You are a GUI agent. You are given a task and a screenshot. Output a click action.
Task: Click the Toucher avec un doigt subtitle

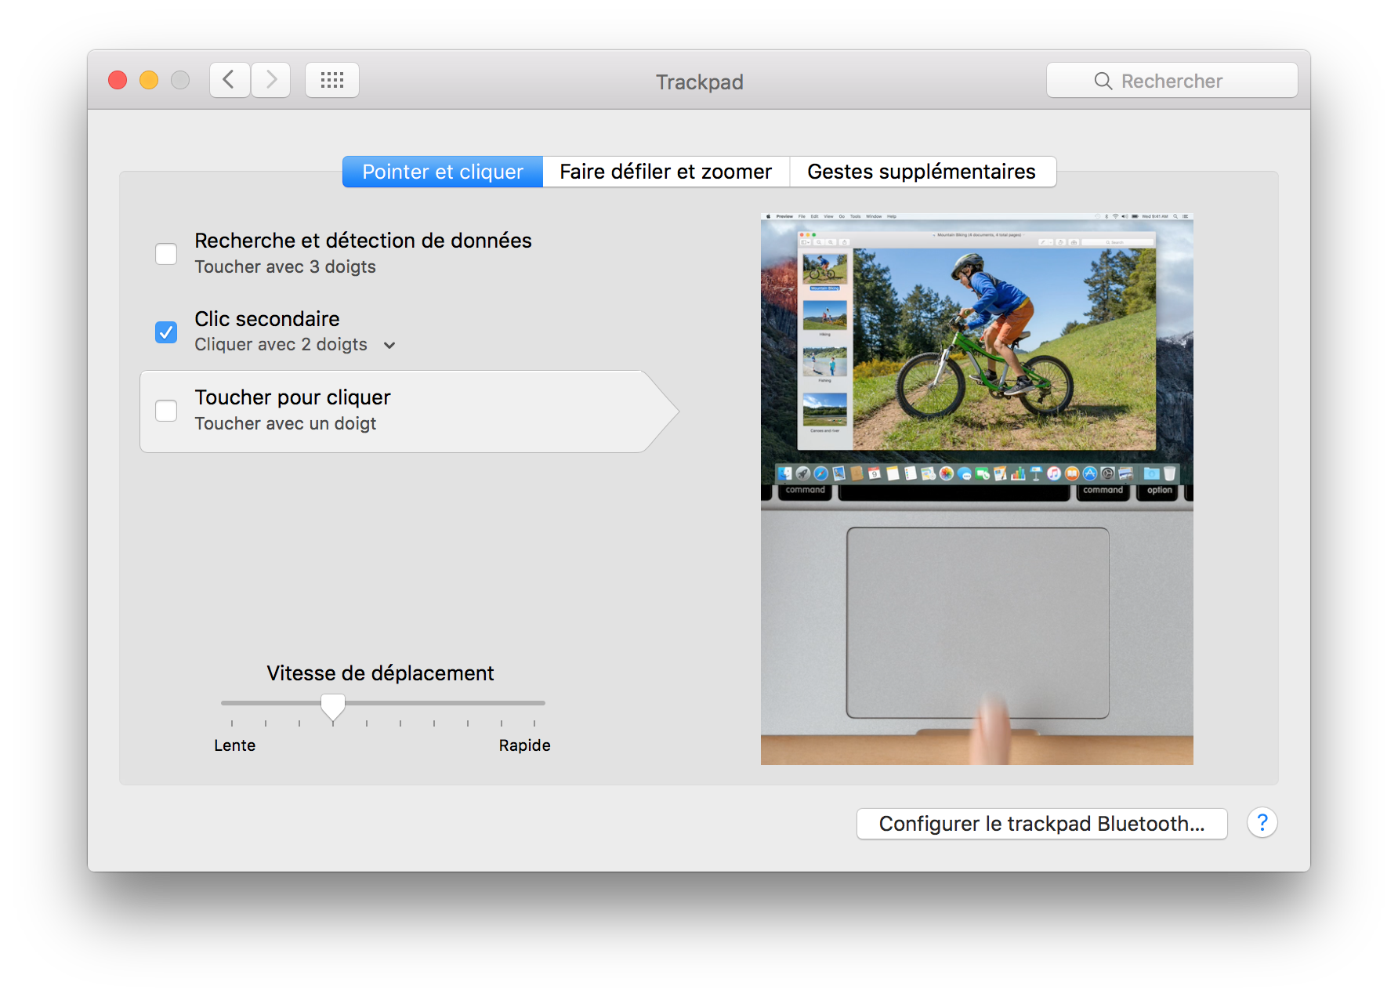285,424
